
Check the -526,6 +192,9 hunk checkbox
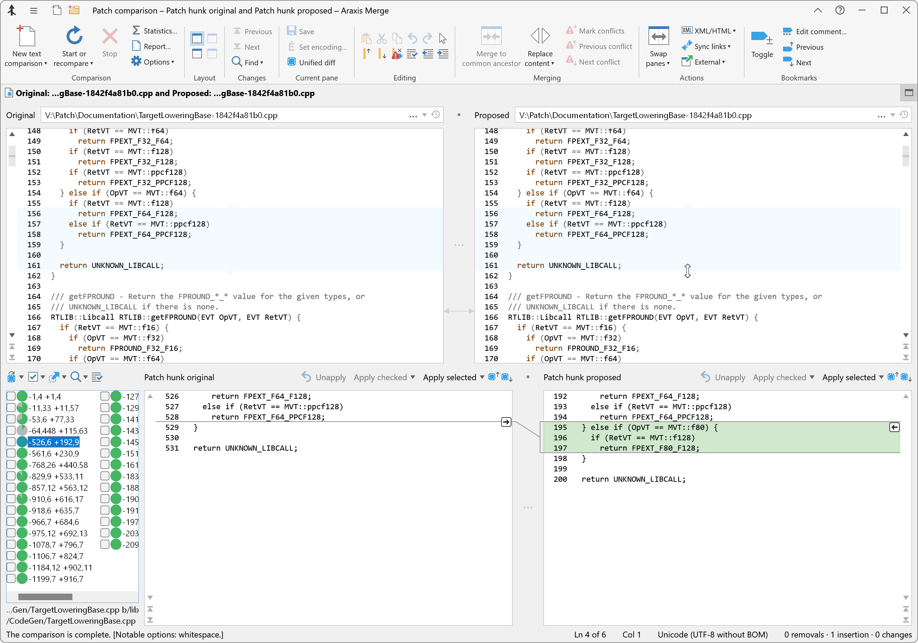pyautogui.click(x=11, y=442)
